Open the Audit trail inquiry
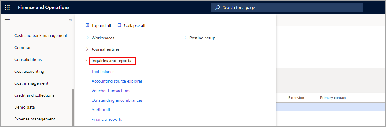Image resolution: width=386 pixels, height=127 pixels. pyautogui.click(x=101, y=110)
